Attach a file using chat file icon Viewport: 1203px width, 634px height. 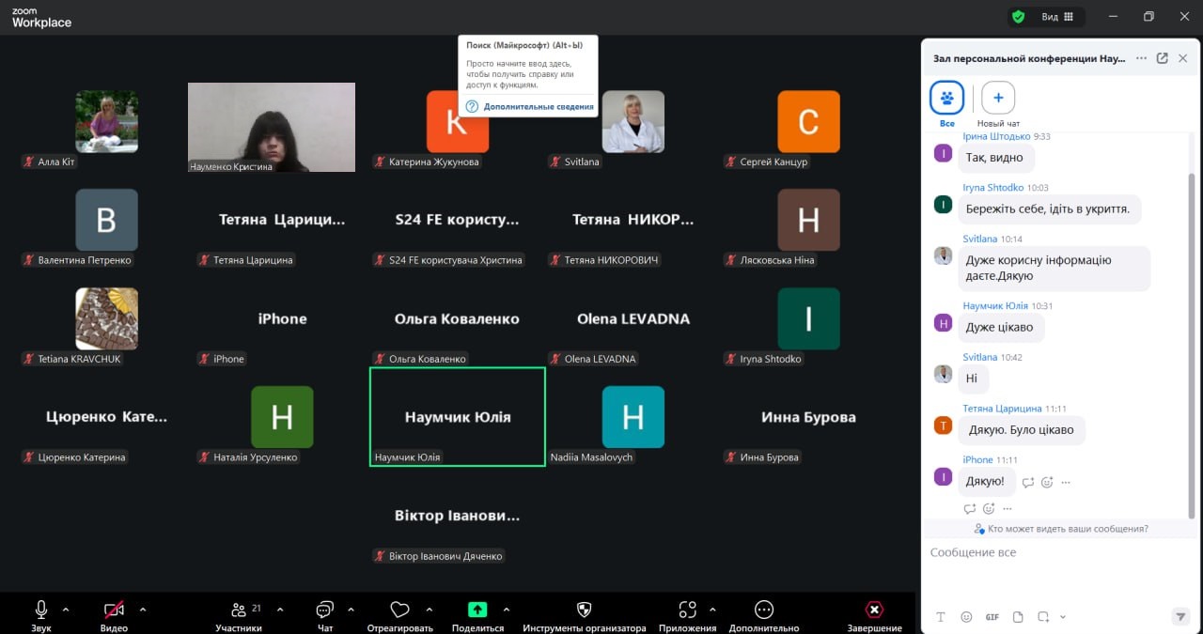(x=1017, y=617)
